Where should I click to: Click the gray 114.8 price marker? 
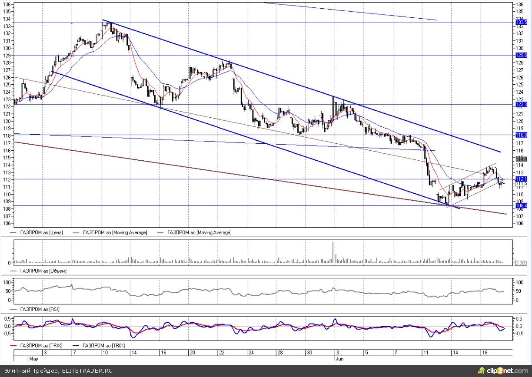coord(521,159)
